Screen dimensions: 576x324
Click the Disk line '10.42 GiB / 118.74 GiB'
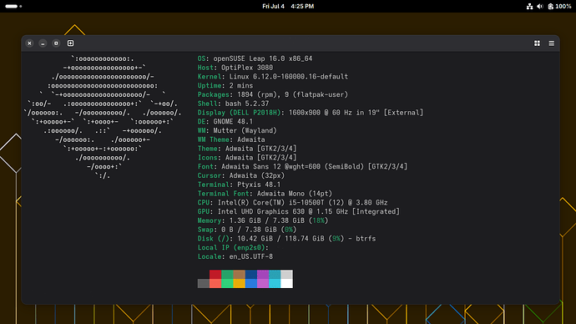[x=280, y=239]
